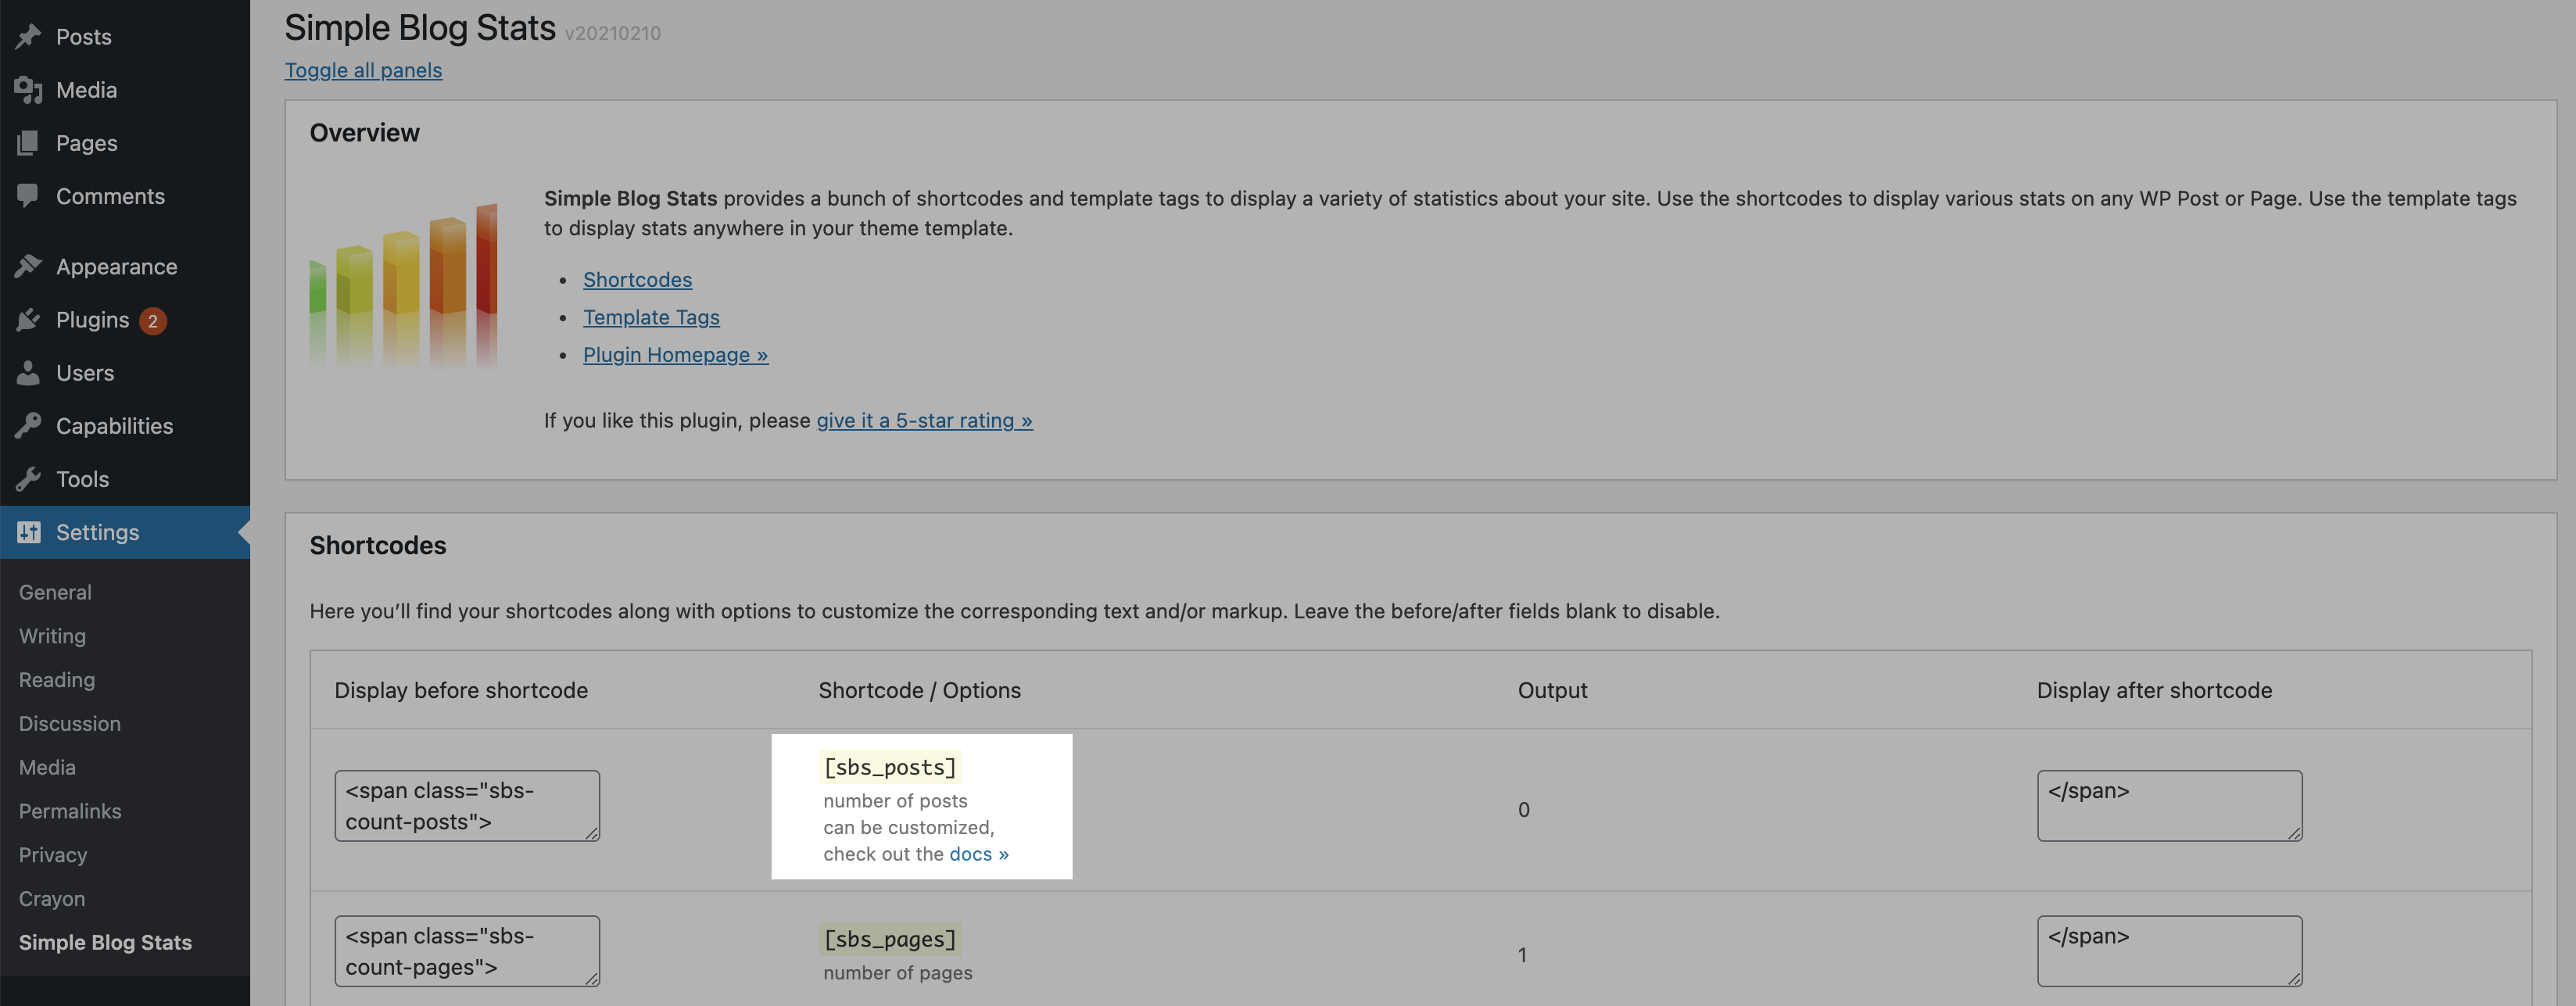Click the Users person icon
Image resolution: width=2576 pixels, height=1006 pixels.
[x=28, y=372]
